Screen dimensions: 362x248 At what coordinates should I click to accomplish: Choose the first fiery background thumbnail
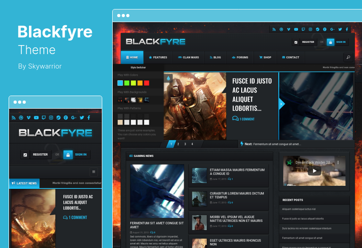pyautogui.click(x=120, y=100)
